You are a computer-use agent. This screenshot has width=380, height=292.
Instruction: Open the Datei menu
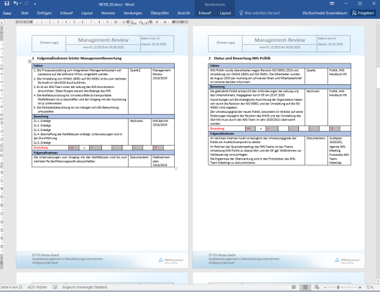tap(8, 12)
